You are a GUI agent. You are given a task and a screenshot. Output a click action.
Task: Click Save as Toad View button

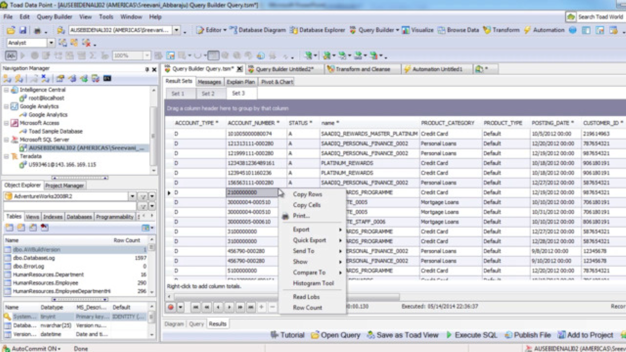402,335
